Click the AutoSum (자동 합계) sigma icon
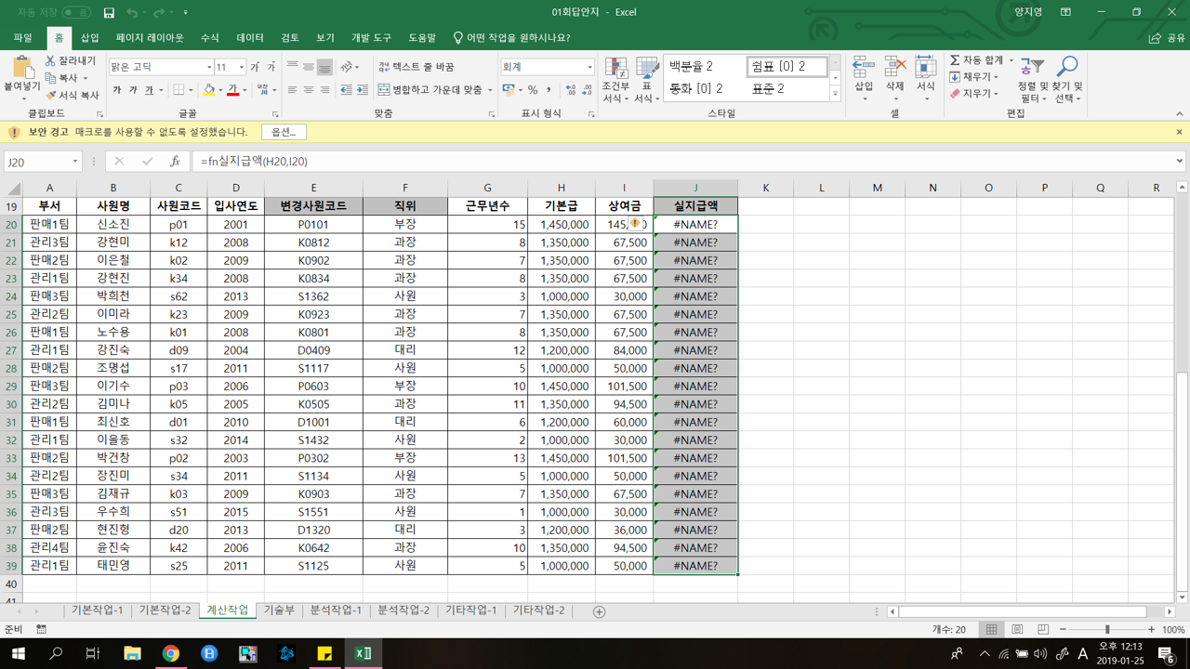This screenshot has height=669, width=1190. (x=955, y=60)
